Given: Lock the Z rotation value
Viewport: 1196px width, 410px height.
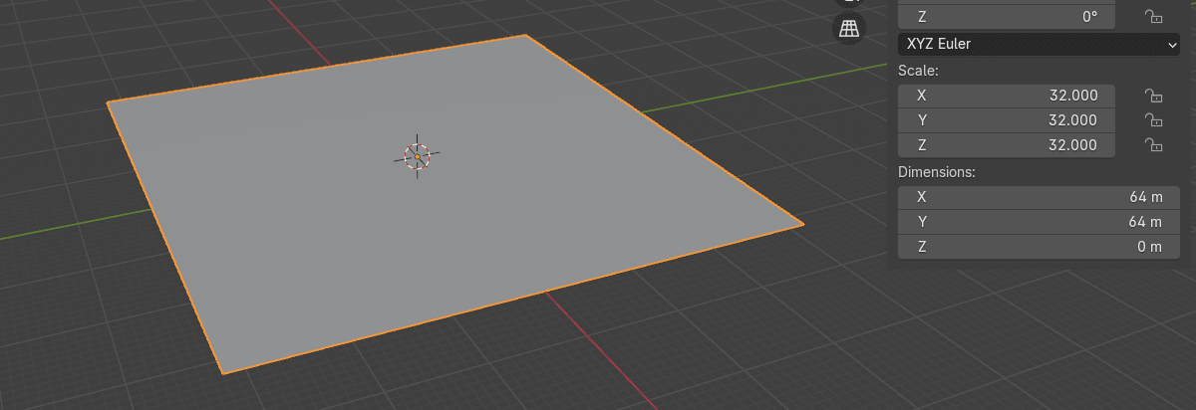Looking at the screenshot, I should pyautogui.click(x=1153, y=16).
